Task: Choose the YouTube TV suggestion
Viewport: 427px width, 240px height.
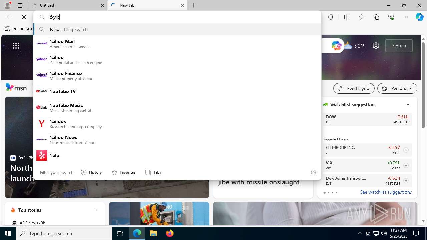Action: tap(177, 91)
